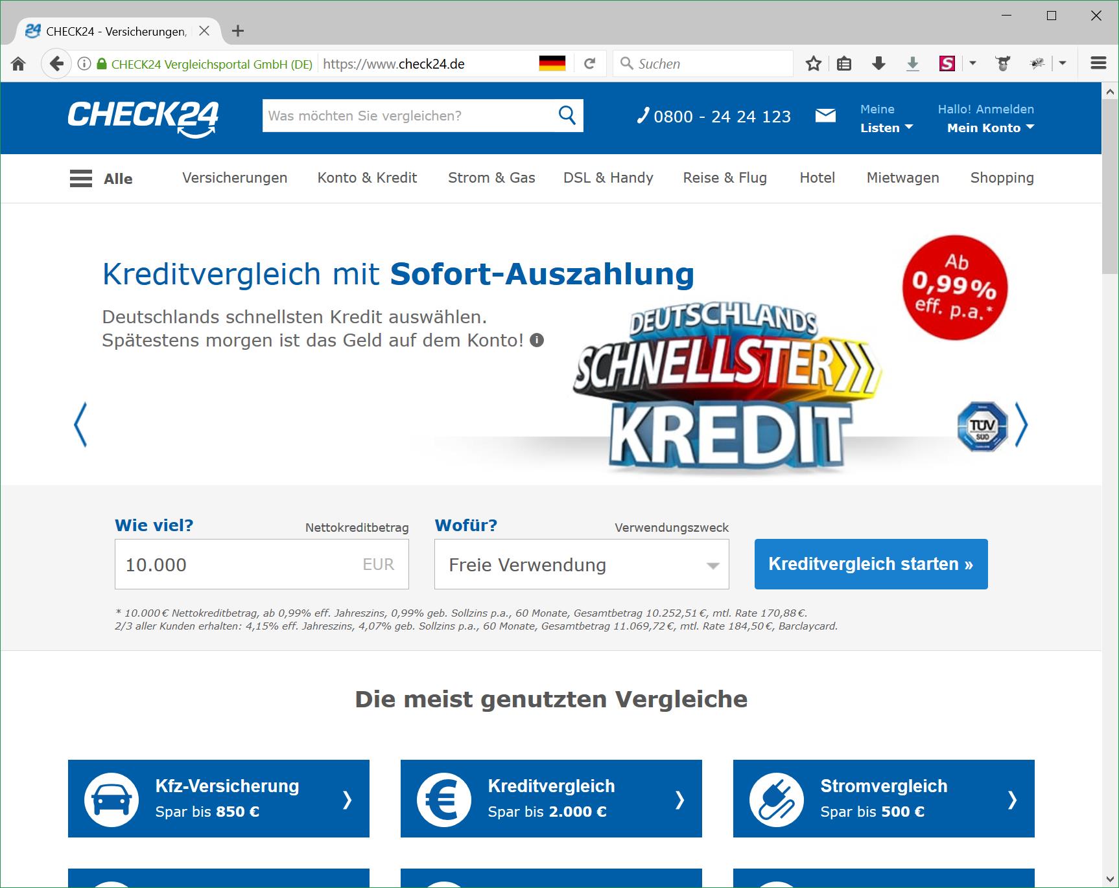Image resolution: width=1119 pixels, height=888 pixels.
Task: Show next banner with right arrow
Action: click(1021, 425)
